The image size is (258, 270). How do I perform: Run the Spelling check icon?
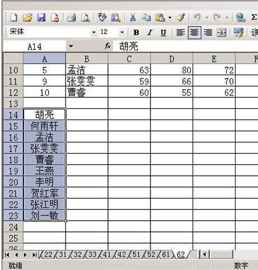tap(102, 17)
